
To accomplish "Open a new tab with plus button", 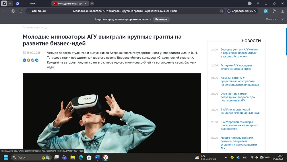I will (x=92, y=3).
